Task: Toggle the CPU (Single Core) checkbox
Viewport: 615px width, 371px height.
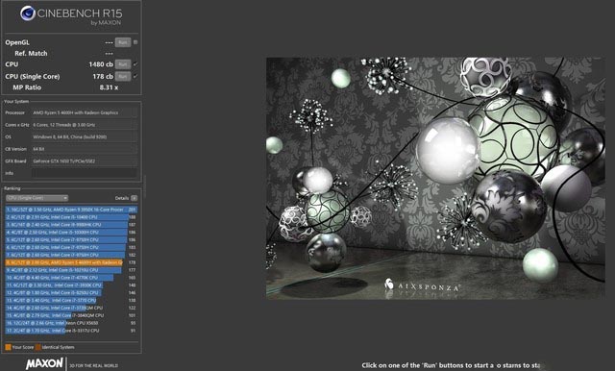Action: [135, 77]
